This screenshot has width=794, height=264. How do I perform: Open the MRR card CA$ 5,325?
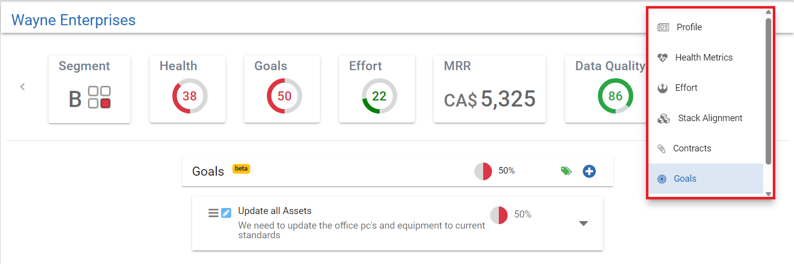click(x=490, y=89)
